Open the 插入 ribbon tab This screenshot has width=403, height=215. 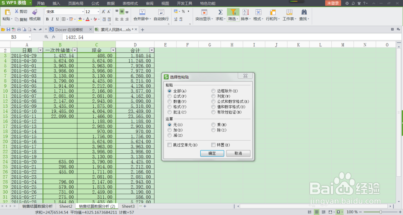tap(56, 3)
